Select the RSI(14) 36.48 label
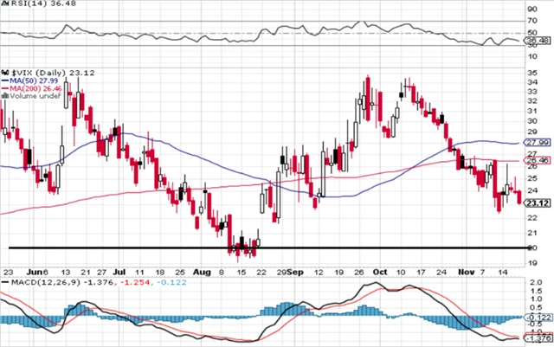 [x=40, y=6]
